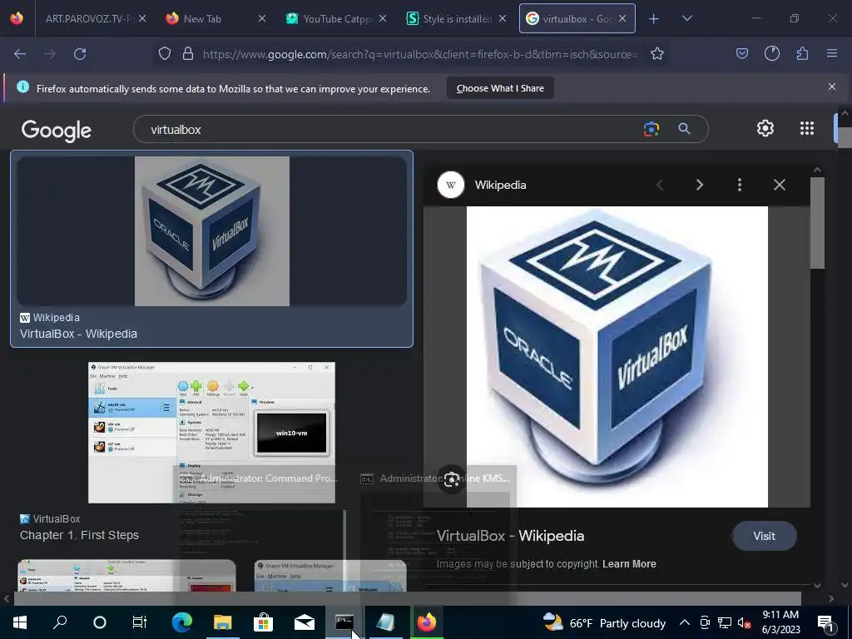This screenshot has height=639, width=852.
Task: Close the New Tab tab
Action: 262,18
